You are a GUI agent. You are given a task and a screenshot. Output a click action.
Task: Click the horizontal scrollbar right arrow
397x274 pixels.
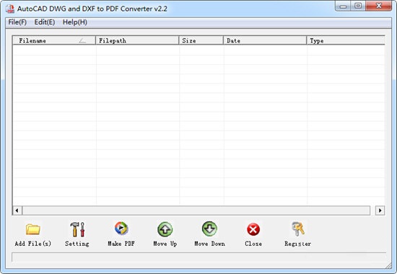click(x=380, y=211)
